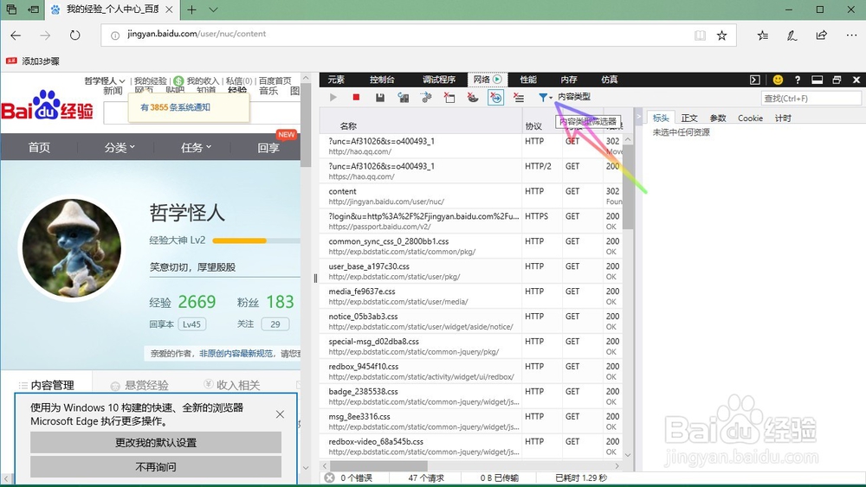
Task: Add web notes with the pen icon
Action: (x=792, y=35)
